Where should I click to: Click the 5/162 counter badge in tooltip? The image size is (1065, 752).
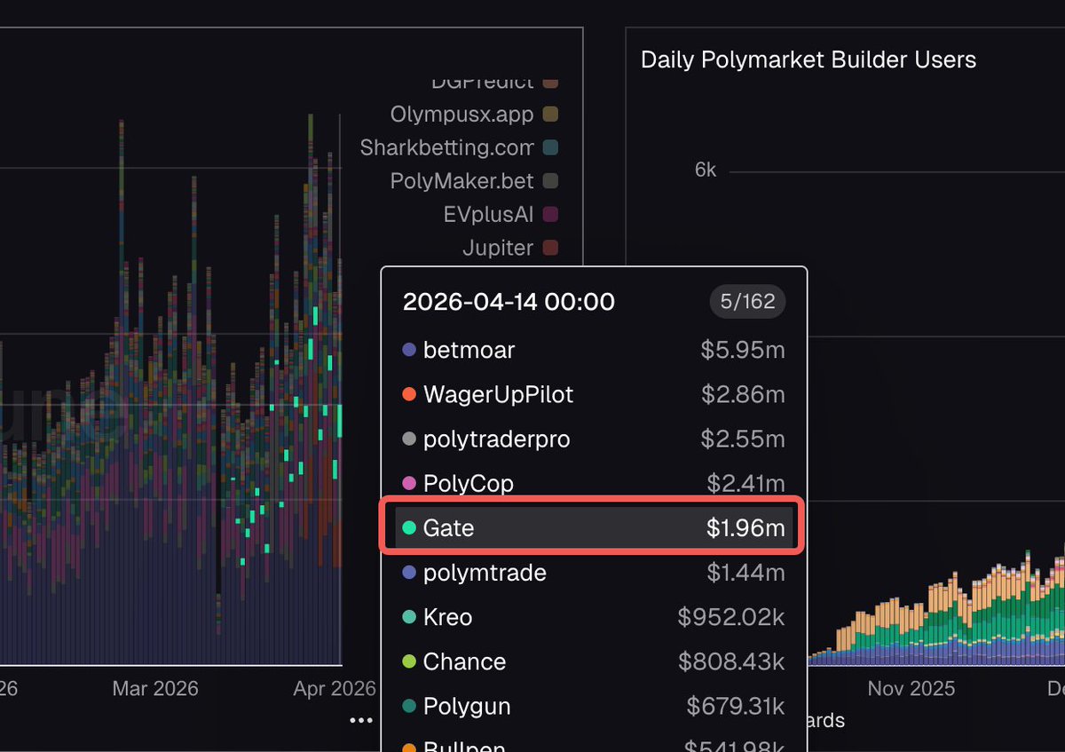[747, 301]
